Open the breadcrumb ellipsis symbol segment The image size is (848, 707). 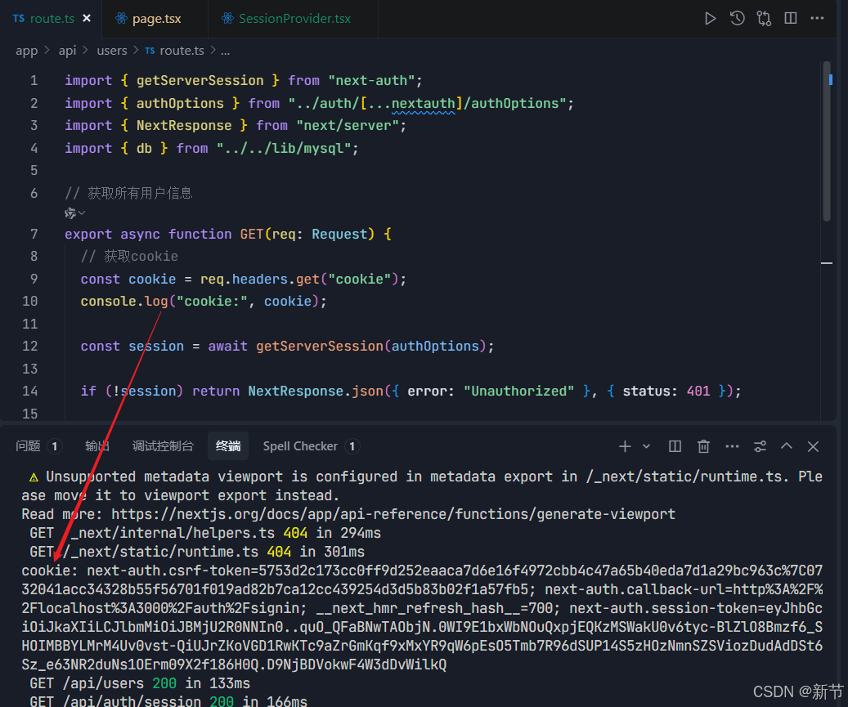pos(225,51)
